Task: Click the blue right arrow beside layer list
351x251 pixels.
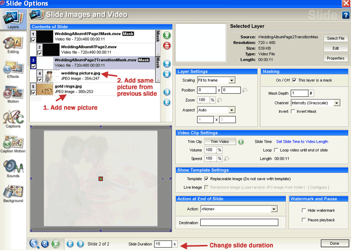Action: click(167, 92)
